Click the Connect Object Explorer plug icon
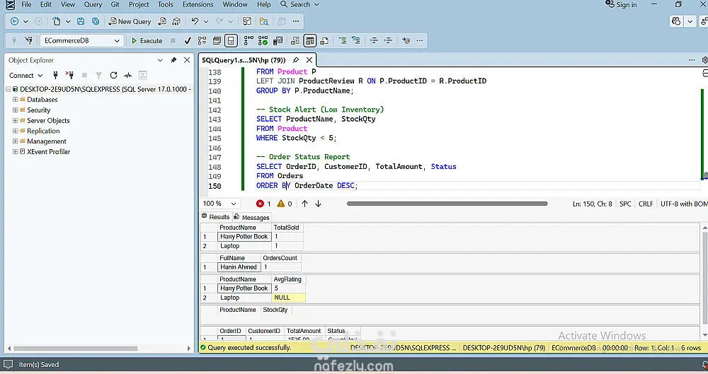The width and height of the screenshot is (708, 374). click(55, 76)
